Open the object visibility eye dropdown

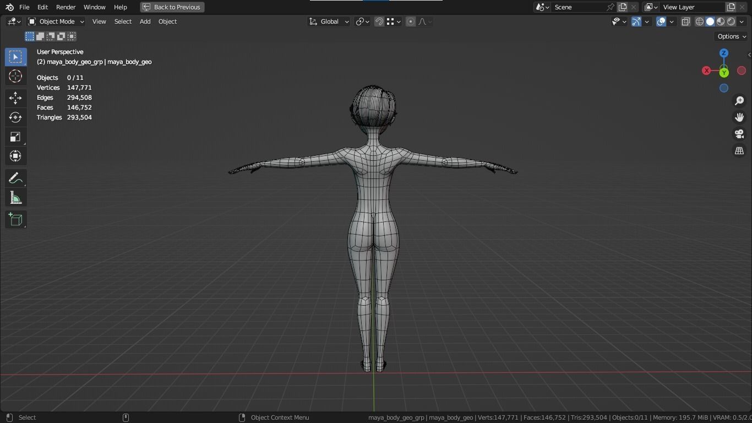(619, 21)
